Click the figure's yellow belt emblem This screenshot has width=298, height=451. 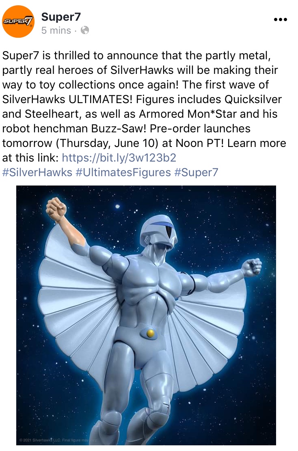point(150,333)
